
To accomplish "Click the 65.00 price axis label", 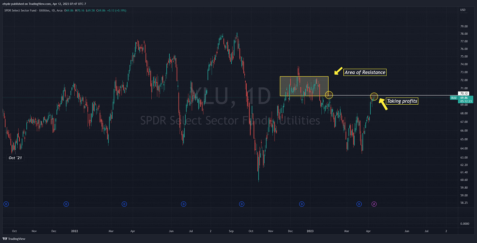I will click(464, 139).
